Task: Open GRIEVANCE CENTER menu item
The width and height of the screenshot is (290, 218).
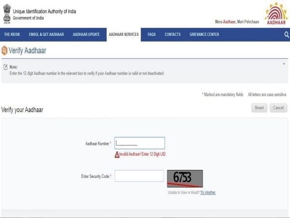Action: click(204, 34)
